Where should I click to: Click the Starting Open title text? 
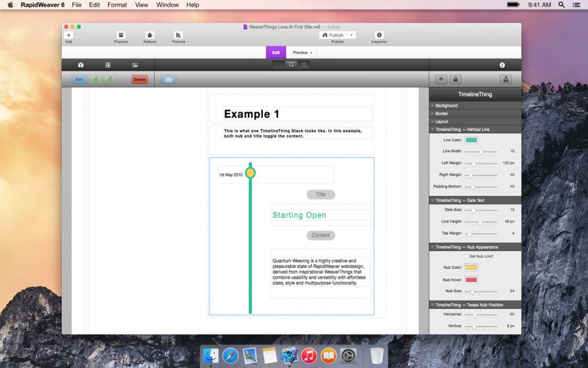coord(299,215)
